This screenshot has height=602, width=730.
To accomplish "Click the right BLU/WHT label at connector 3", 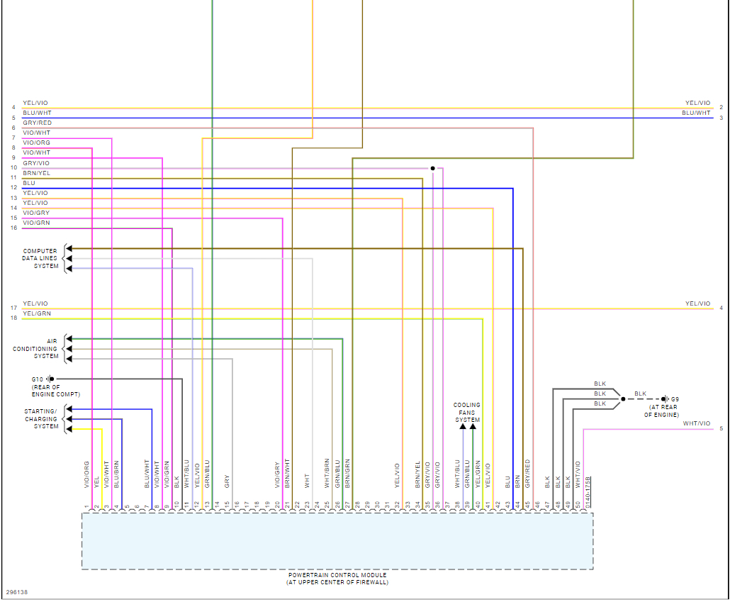I will pos(696,113).
